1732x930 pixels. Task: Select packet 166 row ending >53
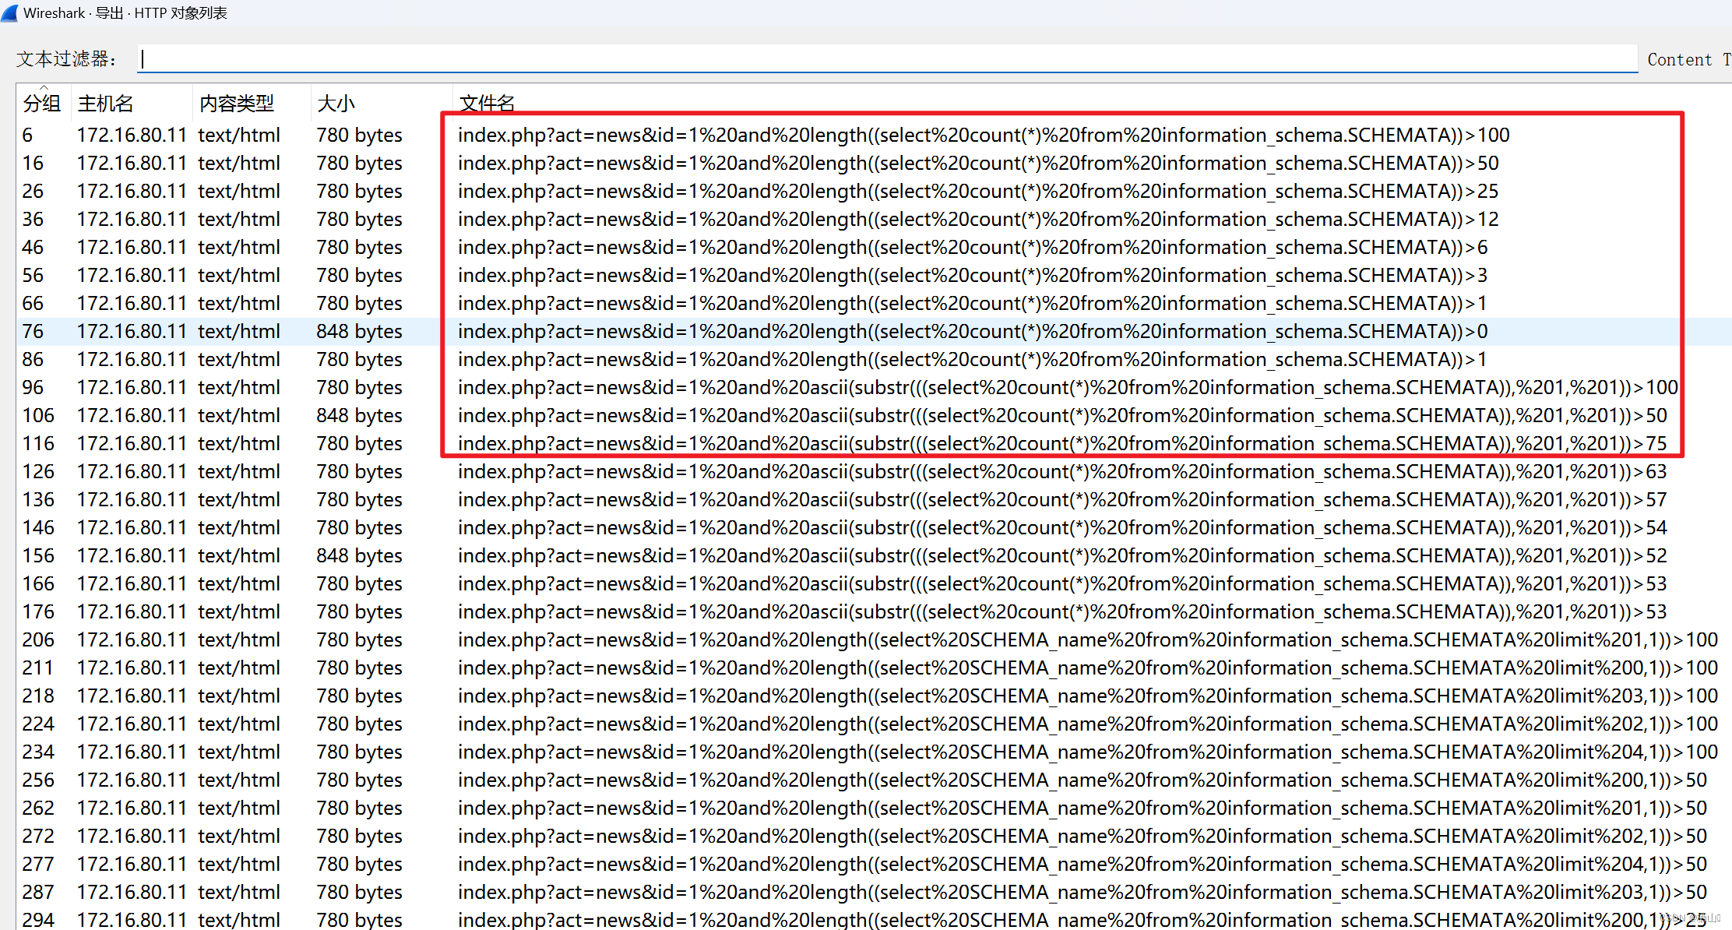[x=874, y=583]
